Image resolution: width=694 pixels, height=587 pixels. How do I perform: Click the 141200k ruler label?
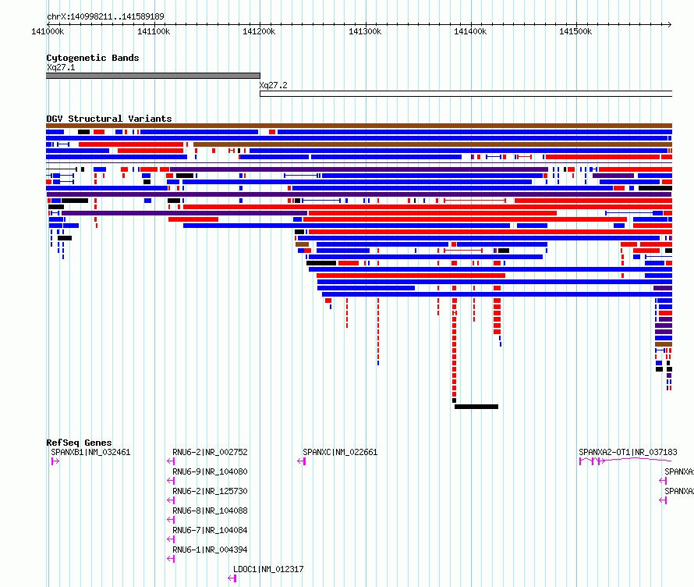coord(259,31)
